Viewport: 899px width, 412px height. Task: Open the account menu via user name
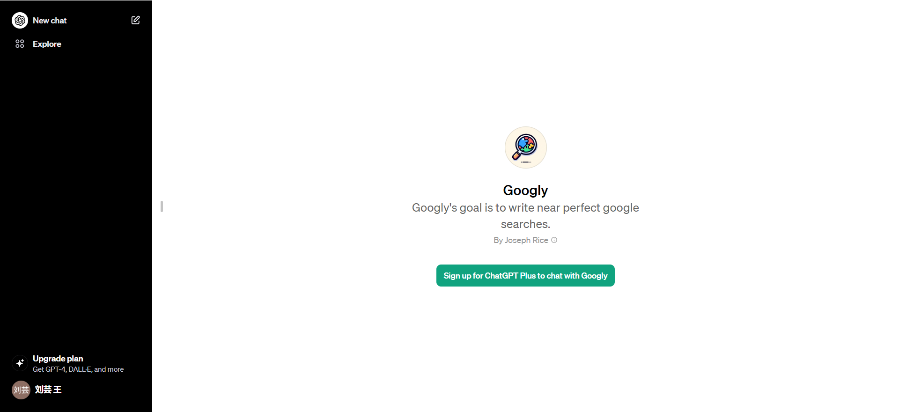tap(48, 390)
